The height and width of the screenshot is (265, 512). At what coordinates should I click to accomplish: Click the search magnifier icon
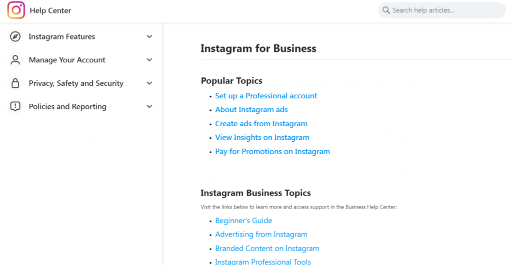(x=386, y=10)
